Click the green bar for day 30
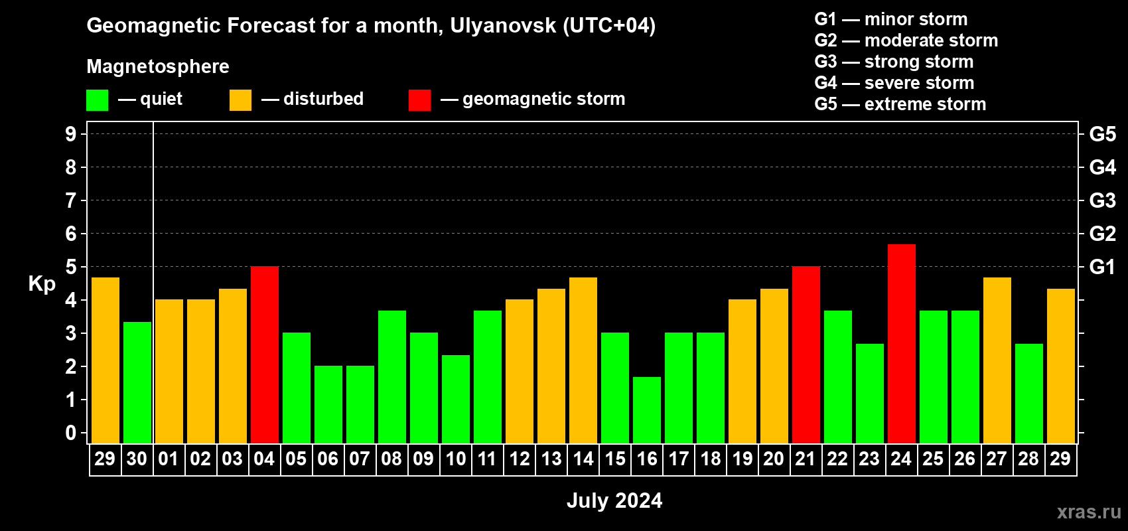This screenshot has width=1128, height=531. click(x=137, y=382)
